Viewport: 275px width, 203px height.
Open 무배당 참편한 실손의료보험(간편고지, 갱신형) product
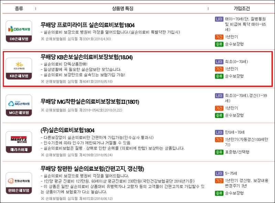pos(92,168)
